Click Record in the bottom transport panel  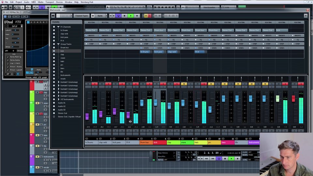pyautogui.click(x=238, y=159)
